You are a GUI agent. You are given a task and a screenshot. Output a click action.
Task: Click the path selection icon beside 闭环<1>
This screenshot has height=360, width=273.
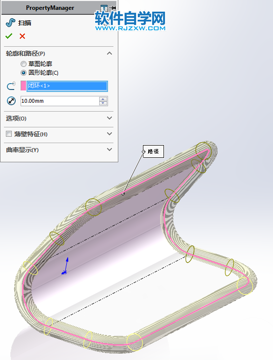(11, 86)
